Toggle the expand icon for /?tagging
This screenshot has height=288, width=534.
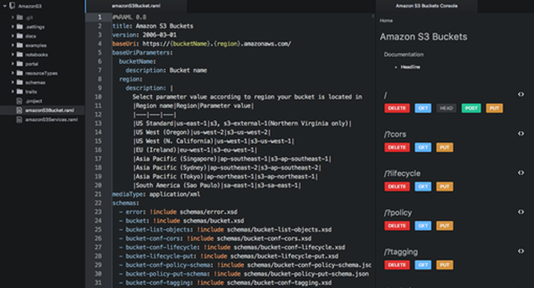(521, 251)
